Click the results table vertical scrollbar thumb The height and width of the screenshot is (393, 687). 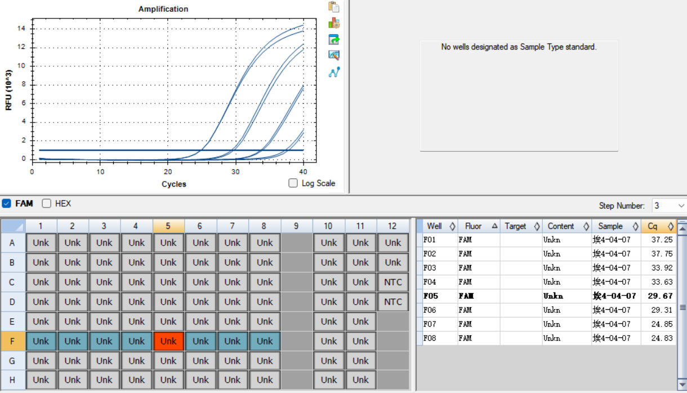pos(682,308)
